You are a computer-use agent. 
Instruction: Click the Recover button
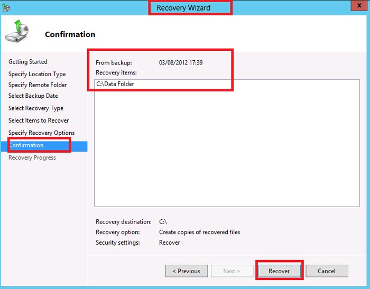pos(279,271)
